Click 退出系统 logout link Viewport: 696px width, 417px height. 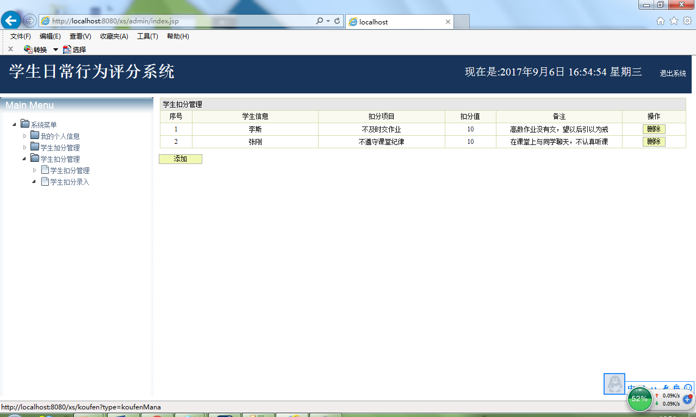coord(673,73)
